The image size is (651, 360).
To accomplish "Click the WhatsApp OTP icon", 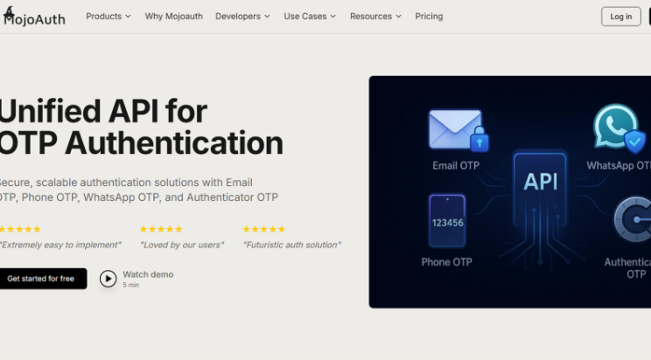I will point(619,129).
